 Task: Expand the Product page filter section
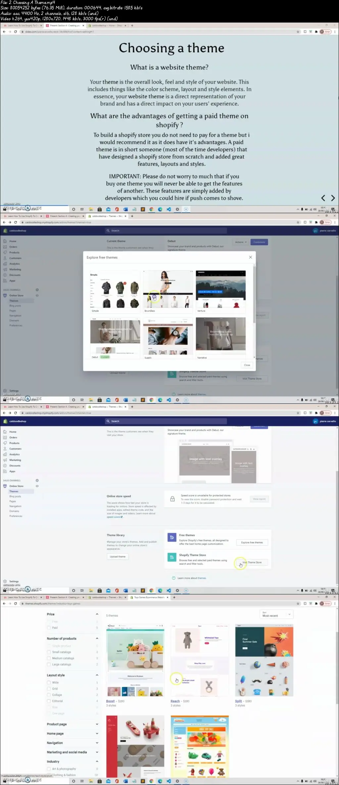point(97,724)
